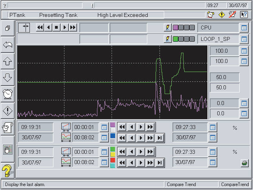Open keypad beside upper 09:27:33 end time

click(213, 127)
